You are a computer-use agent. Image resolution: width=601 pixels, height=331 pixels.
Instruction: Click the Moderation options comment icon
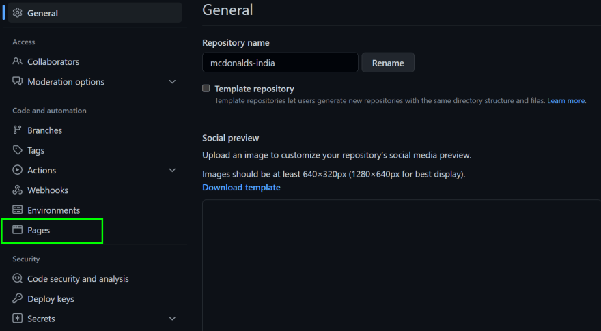tap(17, 81)
